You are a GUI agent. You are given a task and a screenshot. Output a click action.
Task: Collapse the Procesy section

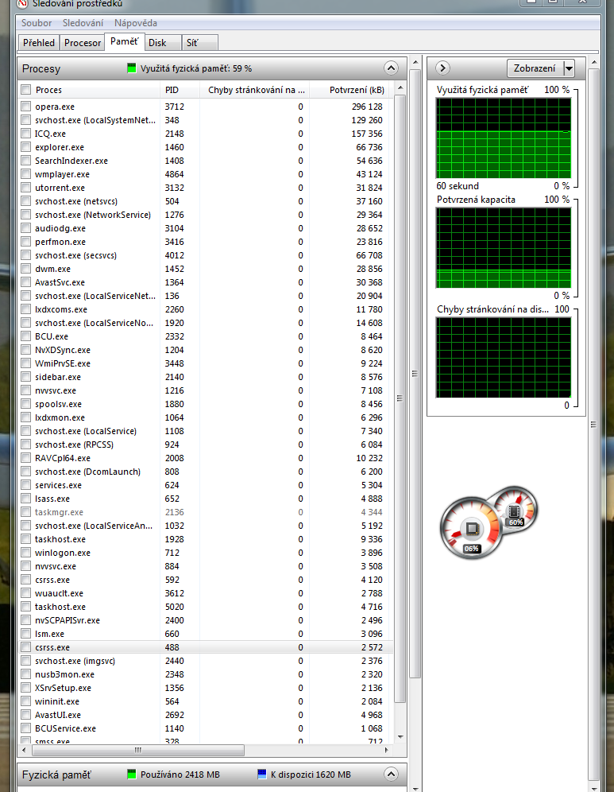[391, 68]
